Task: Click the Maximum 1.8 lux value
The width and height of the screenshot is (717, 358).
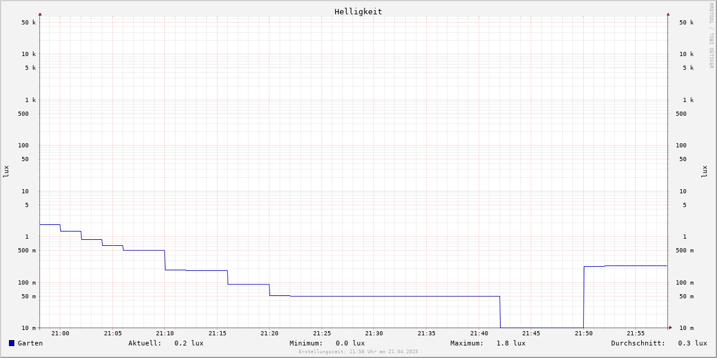Action: coord(511,343)
